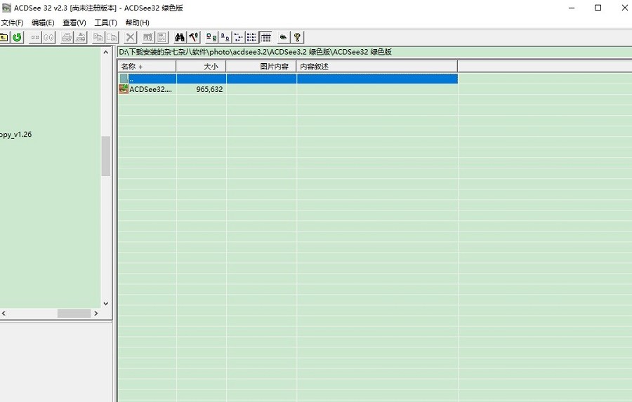Open the 查看(V) menu
The height and width of the screenshot is (402, 632).
[x=74, y=22]
